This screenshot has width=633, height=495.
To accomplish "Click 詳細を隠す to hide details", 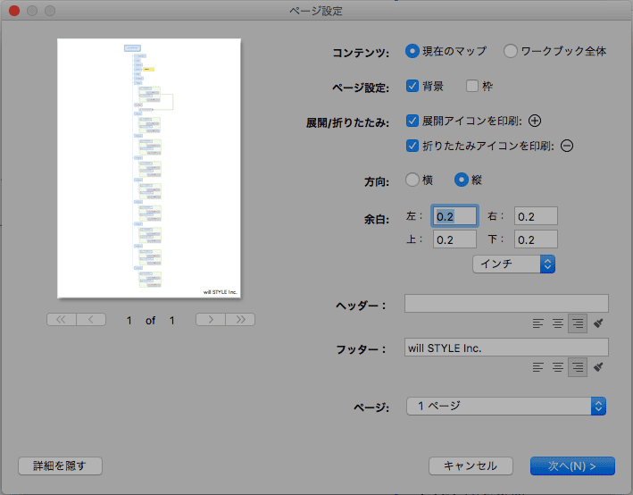I will pyautogui.click(x=60, y=466).
